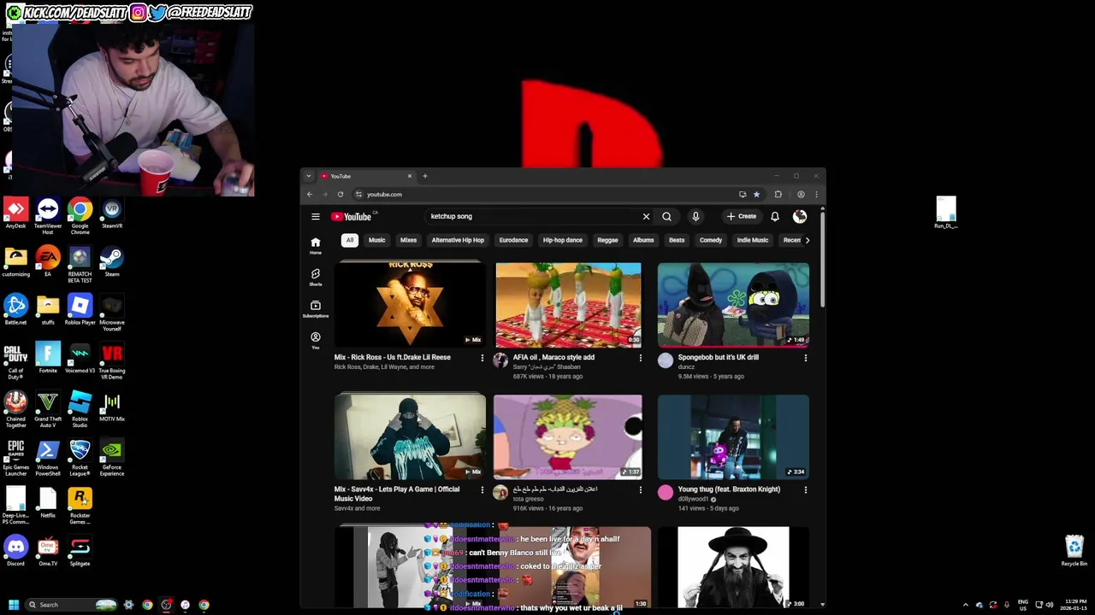1095x615 pixels.
Task: Open Windows Start menu
Action: [x=14, y=605]
